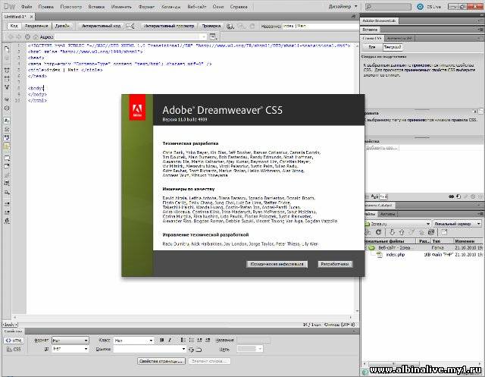The width and height of the screenshot is (485, 377).
Task: Click the Разработчики button in the About dialog
Action: coord(335,264)
